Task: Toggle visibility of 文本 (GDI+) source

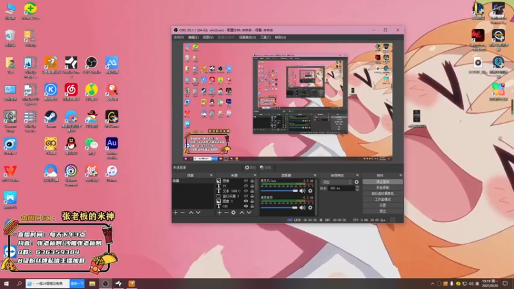Action: tap(246, 191)
